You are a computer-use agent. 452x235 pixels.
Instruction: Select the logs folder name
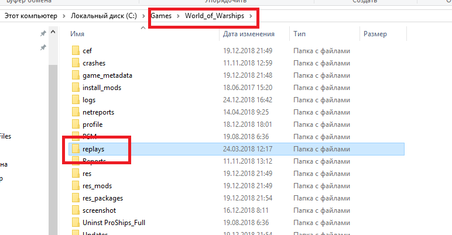click(89, 100)
